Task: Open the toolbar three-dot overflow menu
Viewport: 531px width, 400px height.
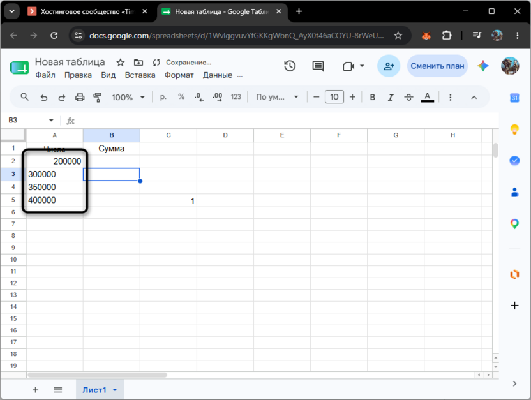Action: point(450,97)
